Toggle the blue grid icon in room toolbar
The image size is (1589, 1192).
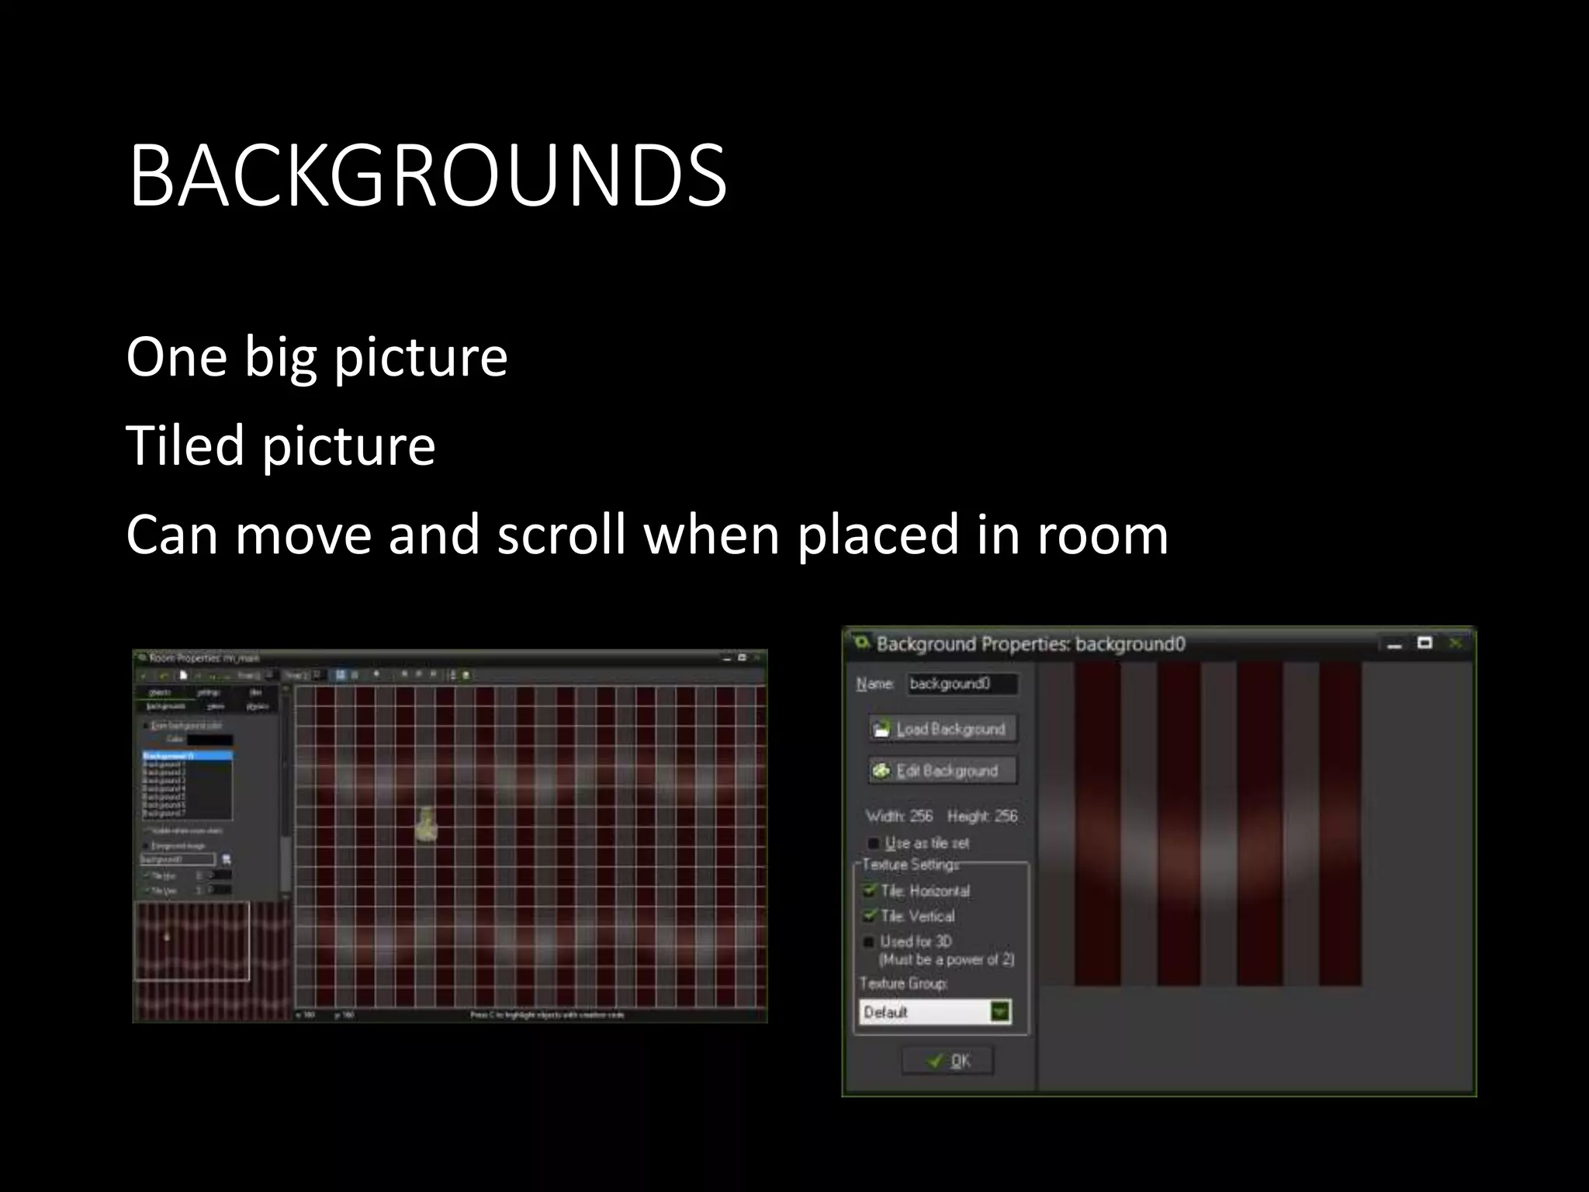(340, 674)
